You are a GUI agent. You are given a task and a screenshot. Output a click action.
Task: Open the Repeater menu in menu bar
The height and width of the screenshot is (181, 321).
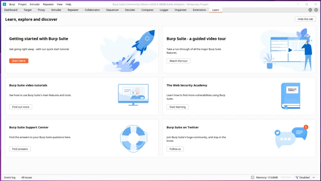point(48,4)
